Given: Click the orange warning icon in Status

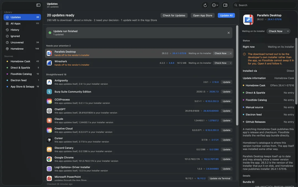Looking at the screenshot, I should 244,54.
